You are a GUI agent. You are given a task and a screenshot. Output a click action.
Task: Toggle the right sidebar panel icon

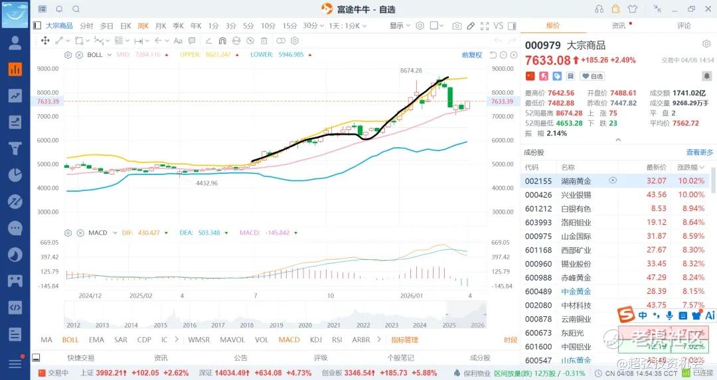512,26
